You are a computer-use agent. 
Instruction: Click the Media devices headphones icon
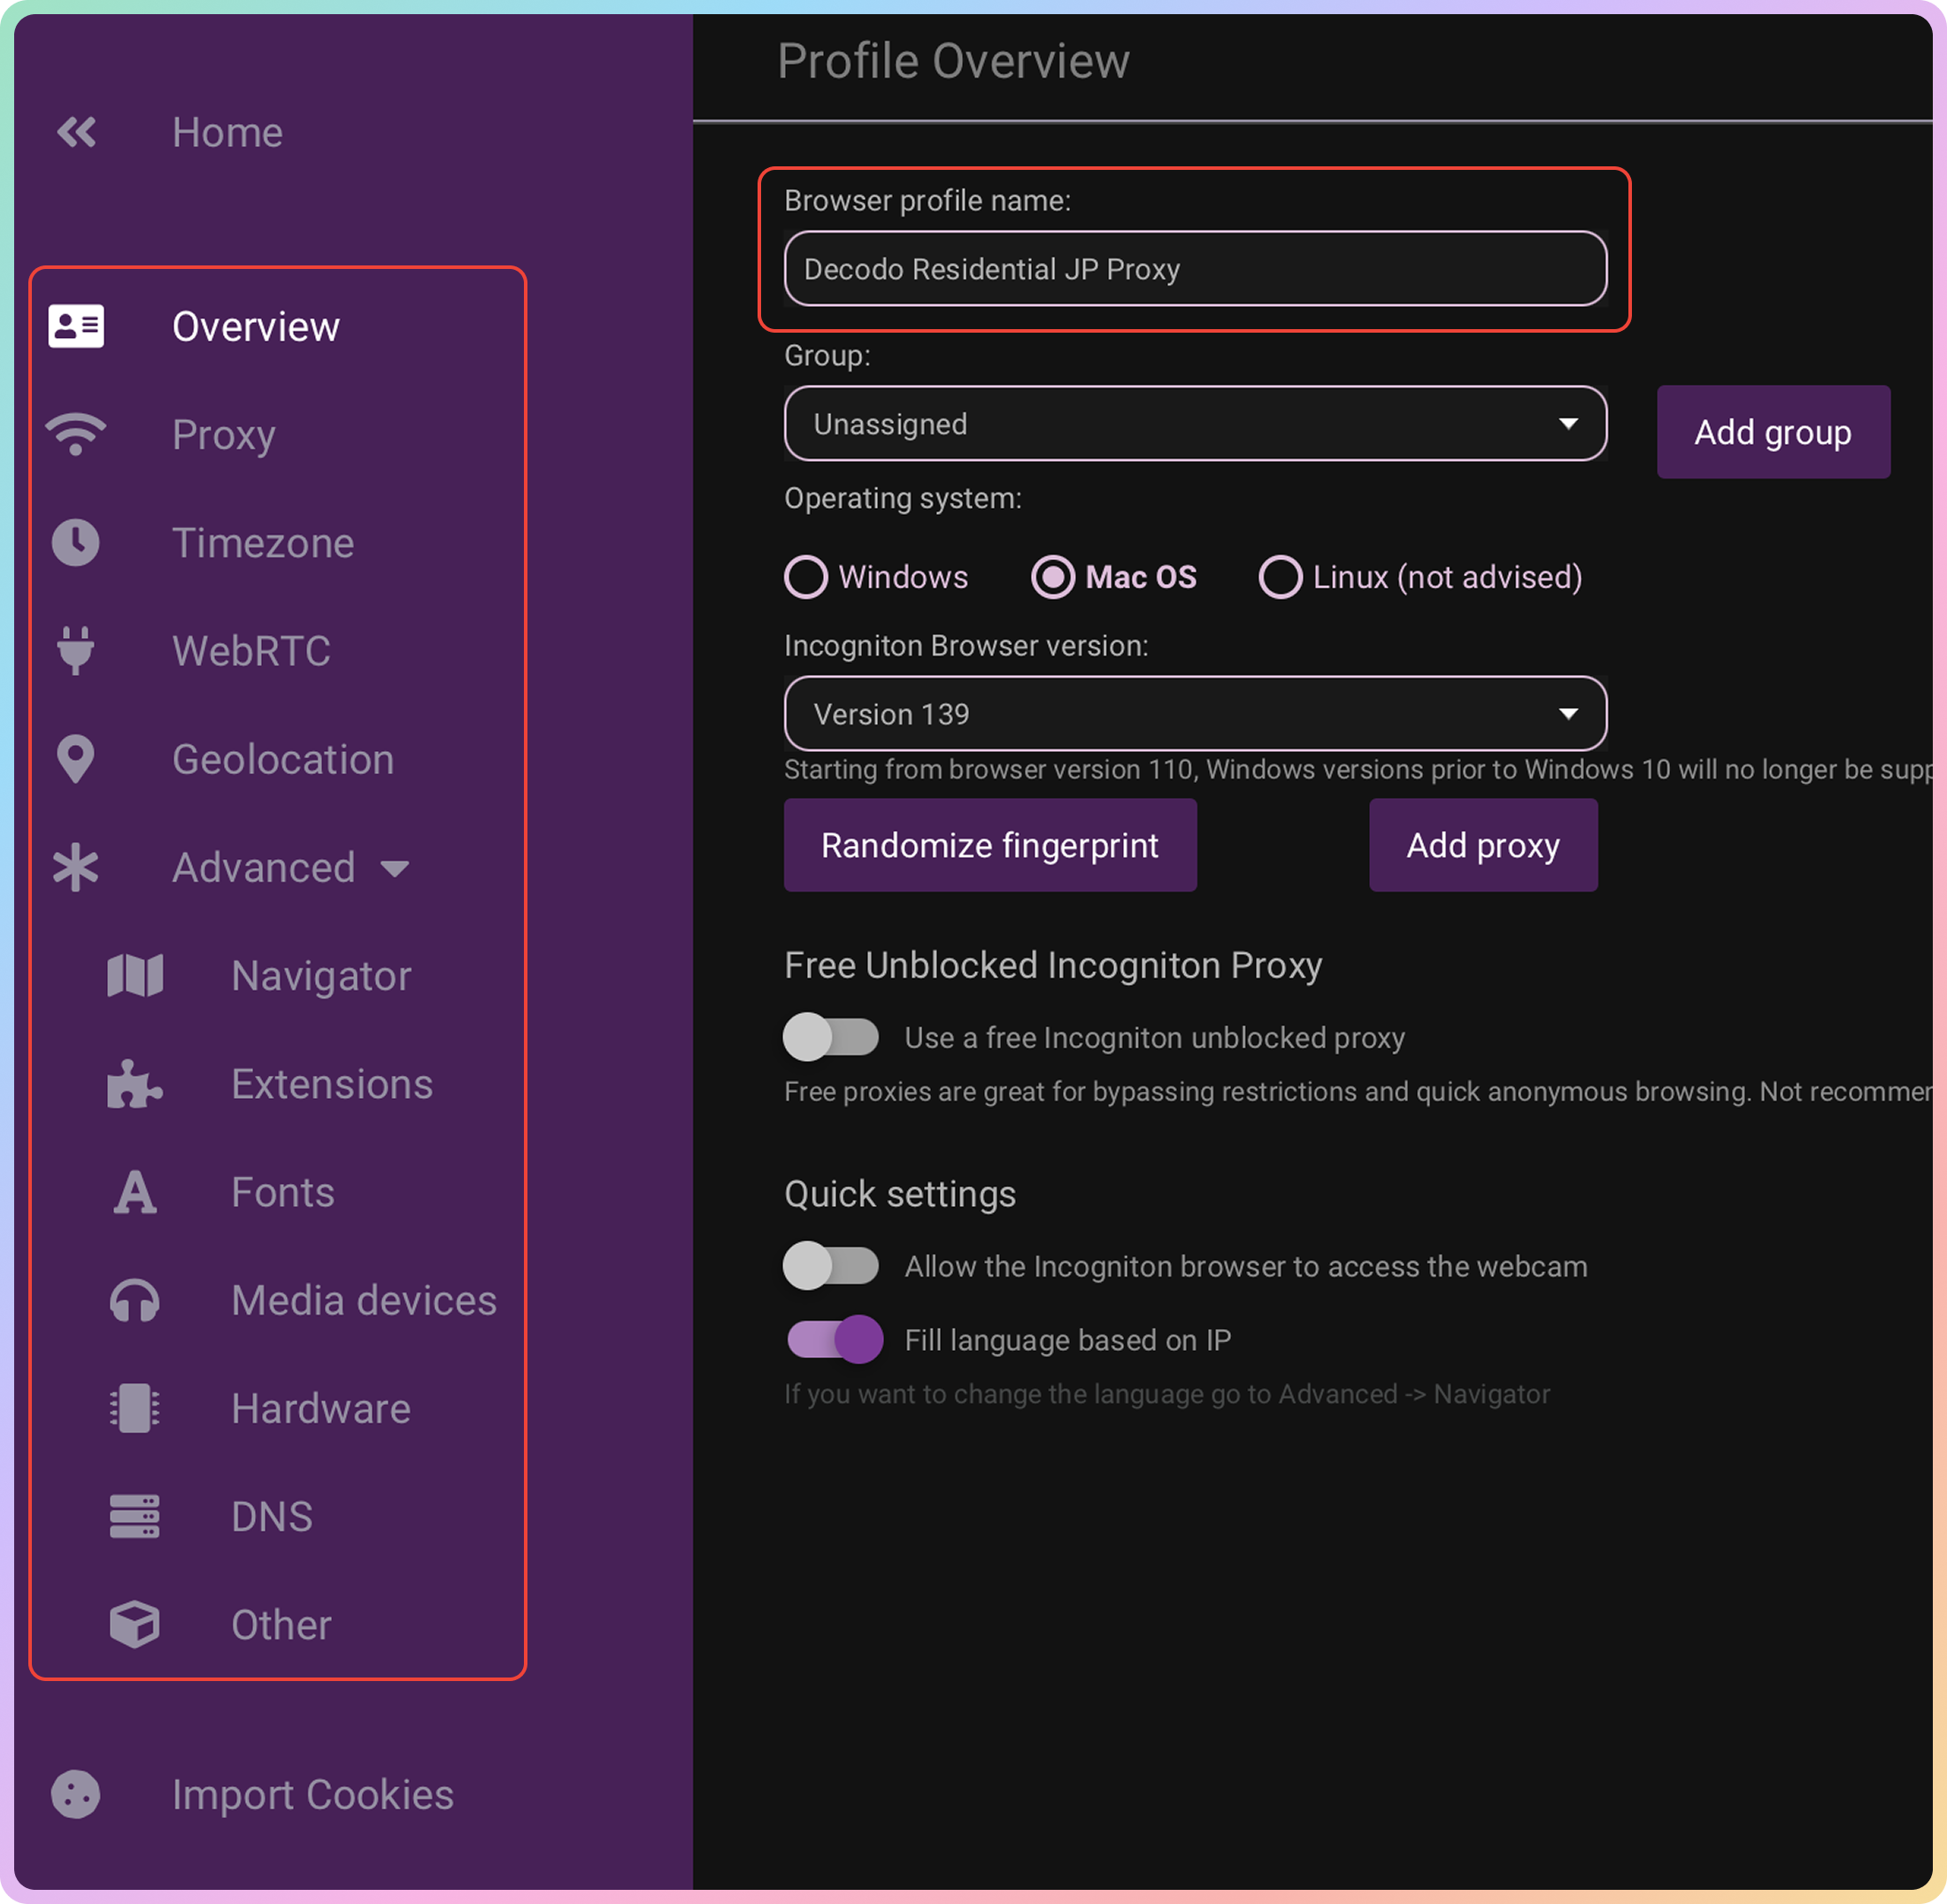[134, 1301]
